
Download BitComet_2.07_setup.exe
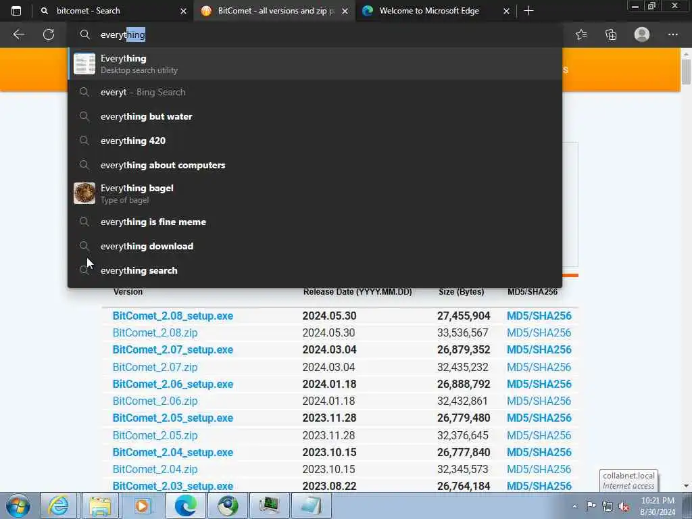click(x=172, y=349)
